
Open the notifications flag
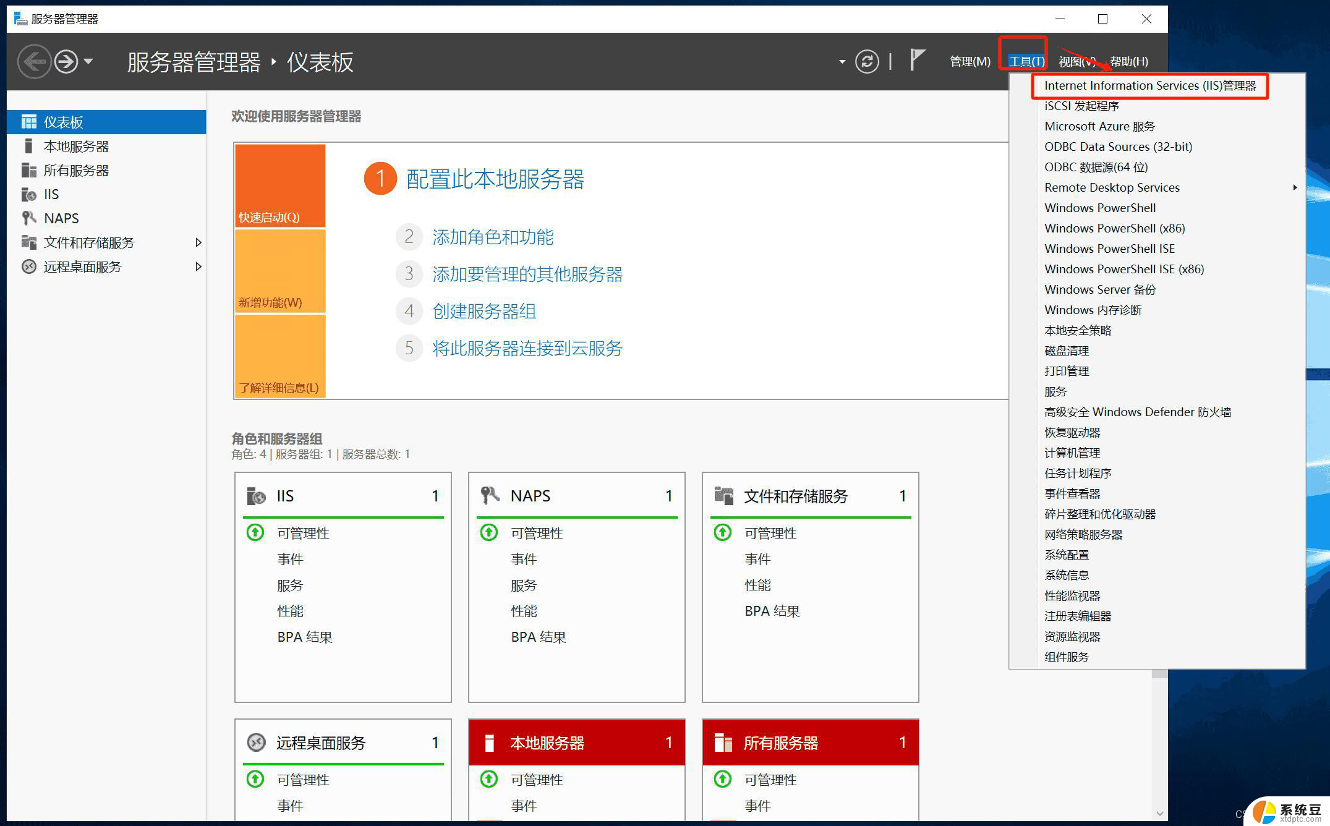click(x=918, y=60)
